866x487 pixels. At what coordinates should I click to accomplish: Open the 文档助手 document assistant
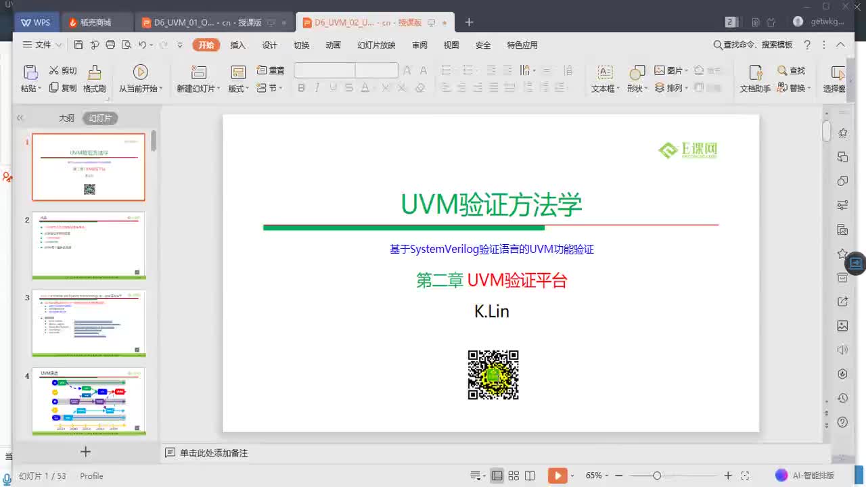coord(755,79)
